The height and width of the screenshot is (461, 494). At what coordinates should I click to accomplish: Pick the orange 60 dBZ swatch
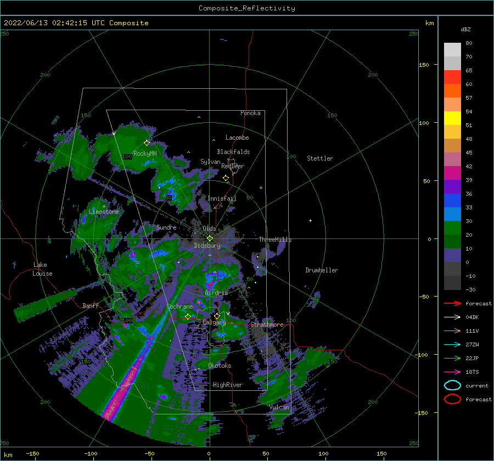click(x=452, y=90)
